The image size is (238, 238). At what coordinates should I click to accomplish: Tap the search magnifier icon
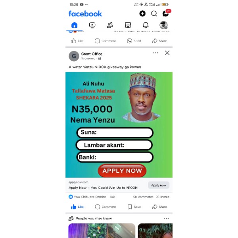(x=154, y=13)
